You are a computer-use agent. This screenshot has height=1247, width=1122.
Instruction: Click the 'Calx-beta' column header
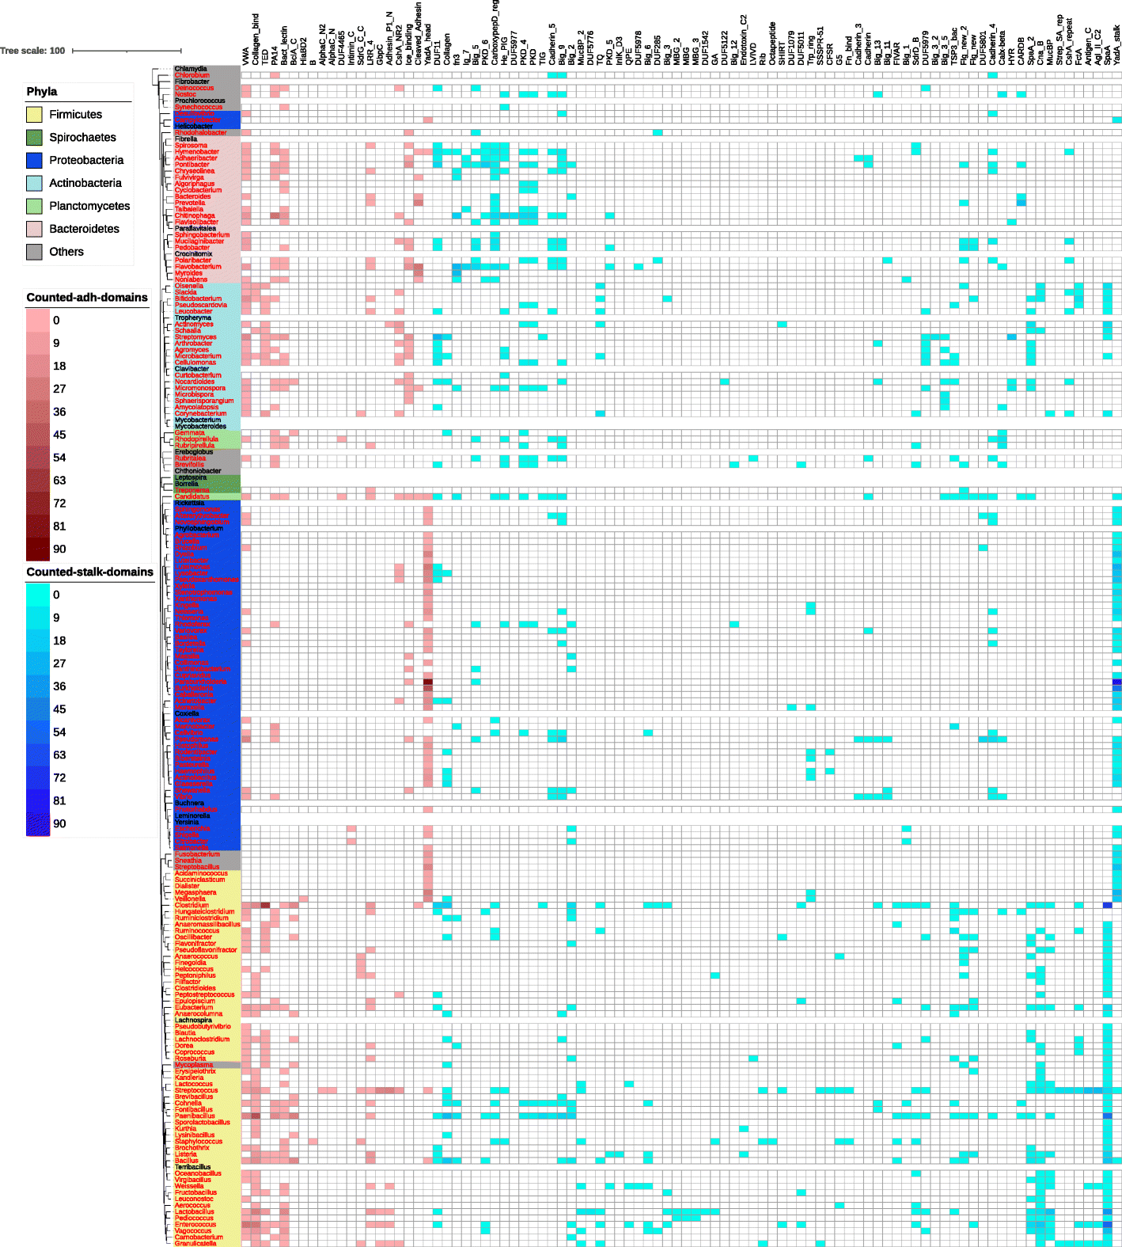[1002, 48]
